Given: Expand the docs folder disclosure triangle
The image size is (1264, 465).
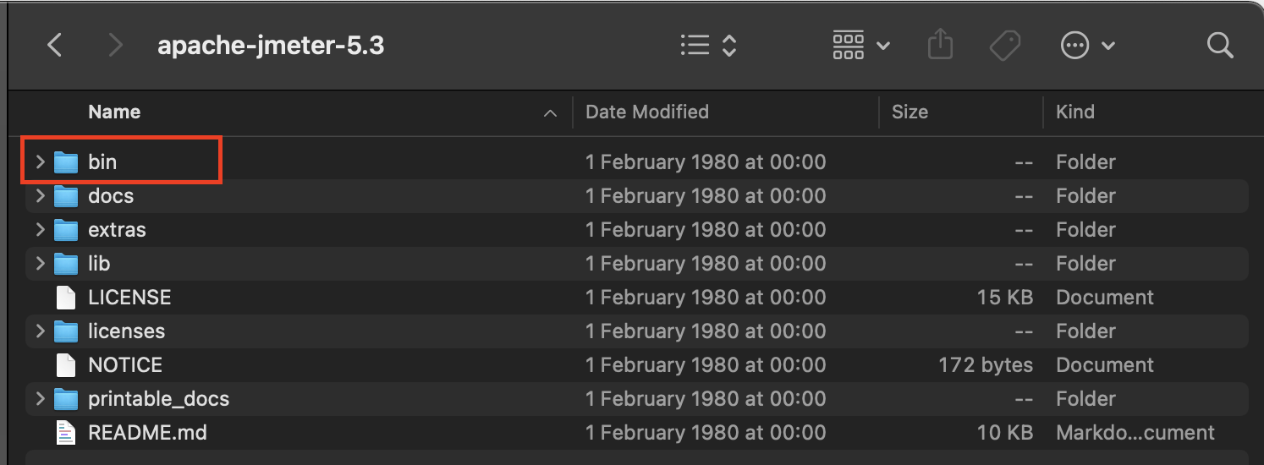Looking at the screenshot, I should (40, 196).
